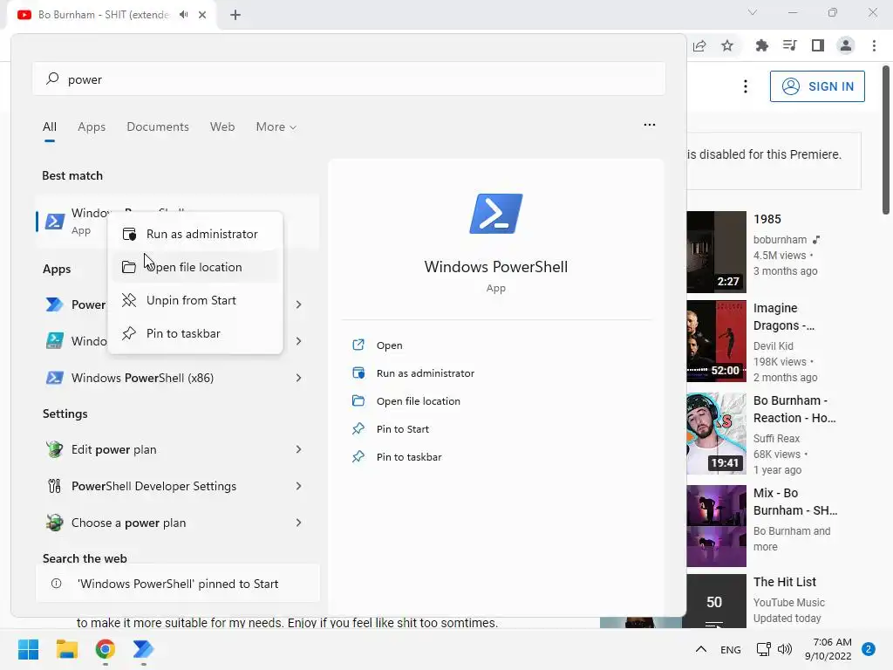Click Run as administrator in details pane

425,373
